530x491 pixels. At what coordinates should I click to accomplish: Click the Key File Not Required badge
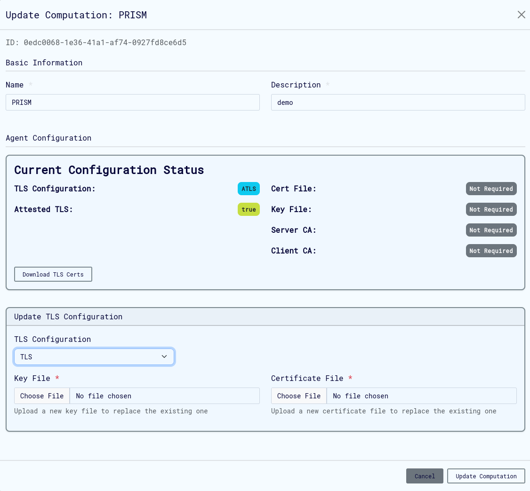point(491,209)
